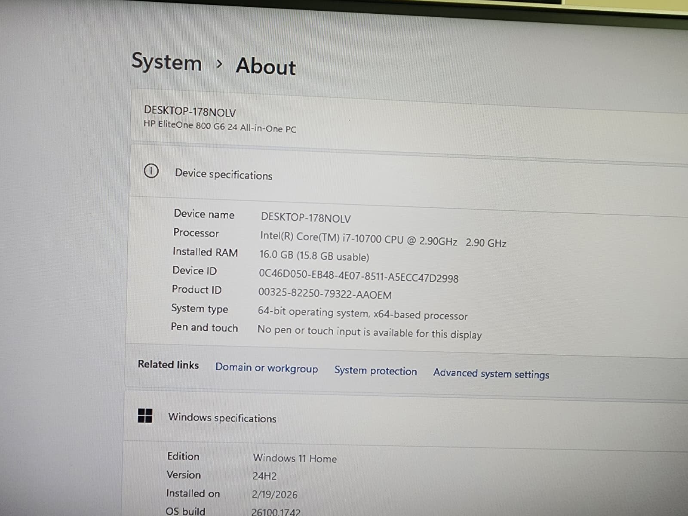Select the 64-bit operating system value
Screen dimensions: 688x516
pos(362,313)
